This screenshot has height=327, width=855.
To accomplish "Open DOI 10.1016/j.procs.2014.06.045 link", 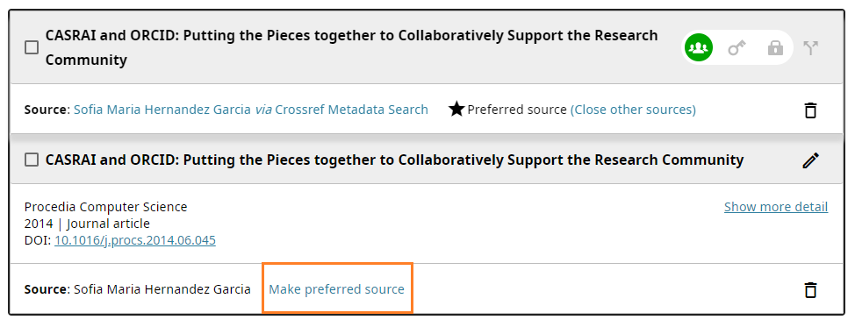I will point(135,240).
